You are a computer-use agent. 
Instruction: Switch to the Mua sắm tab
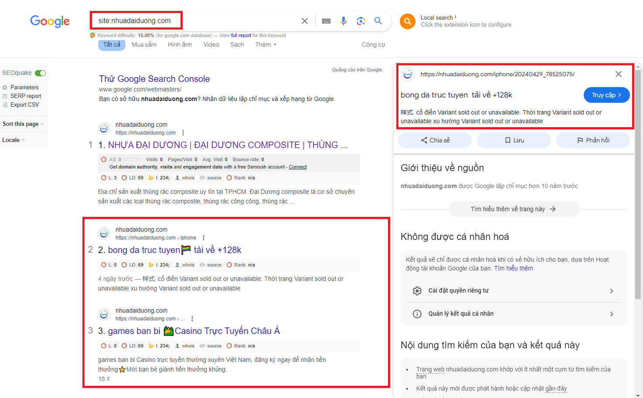click(144, 44)
